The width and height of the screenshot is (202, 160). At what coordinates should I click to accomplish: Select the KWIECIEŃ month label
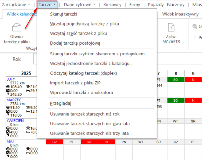(x=15, y=121)
